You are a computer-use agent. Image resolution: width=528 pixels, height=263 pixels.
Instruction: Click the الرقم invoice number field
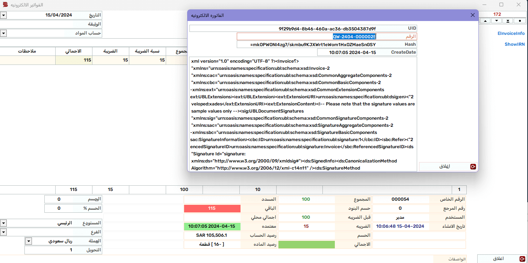coord(308,36)
